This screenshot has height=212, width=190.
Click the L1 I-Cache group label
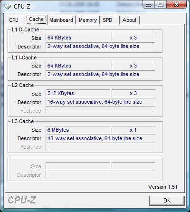pos(24,58)
